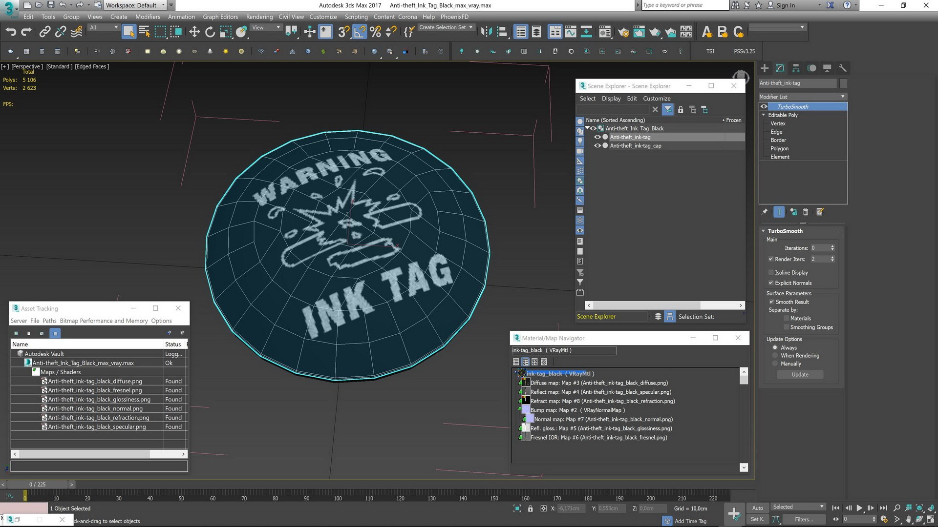Toggle the Angle Snap tool
938x527 pixels.
coord(360,32)
